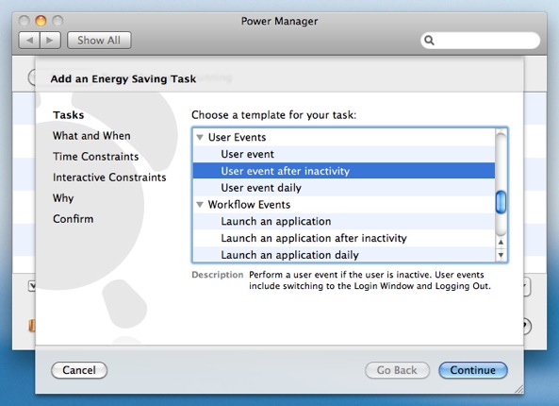
Task: Click the template list scrollbar thumb
Action: pyautogui.click(x=501, y=202)
